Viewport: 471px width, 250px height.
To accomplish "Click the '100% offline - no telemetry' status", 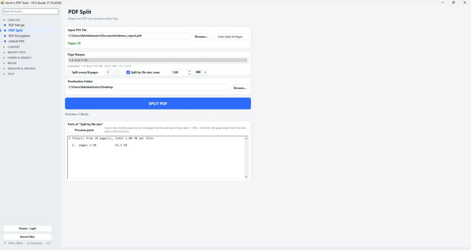I will coord(25,243).
